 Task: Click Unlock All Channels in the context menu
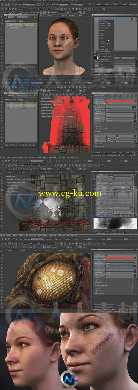[106, 56]
